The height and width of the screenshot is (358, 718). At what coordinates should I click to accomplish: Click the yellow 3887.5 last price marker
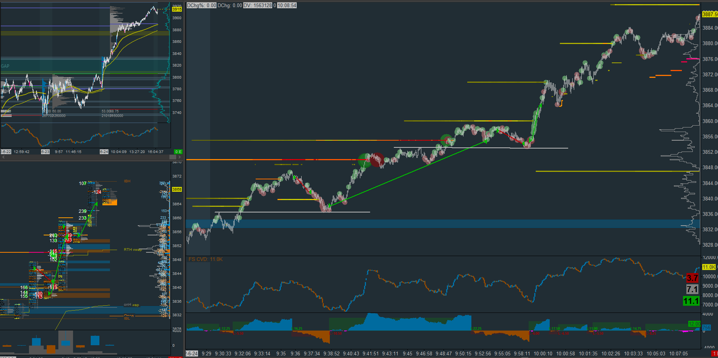(x=710, y=14)
